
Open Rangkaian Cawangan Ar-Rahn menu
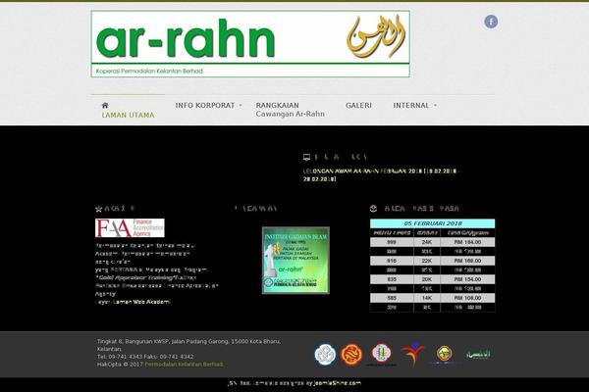coord(290,110)
